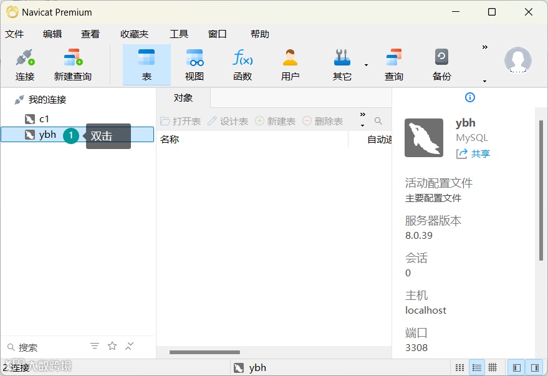Switch to list view mode
Viewport: 548px width, 376px height.
pyautogui.click(x=477, y=368)
